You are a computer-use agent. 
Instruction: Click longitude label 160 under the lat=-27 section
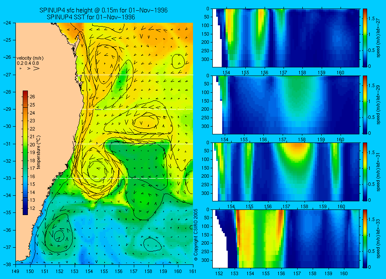(341, 73)
